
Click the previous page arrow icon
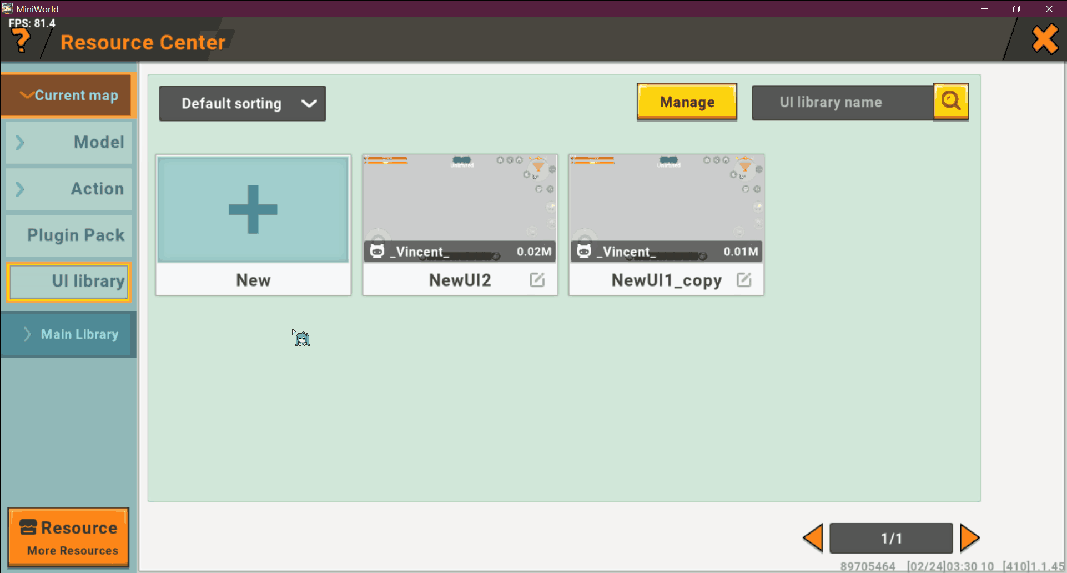pos(812,537)
